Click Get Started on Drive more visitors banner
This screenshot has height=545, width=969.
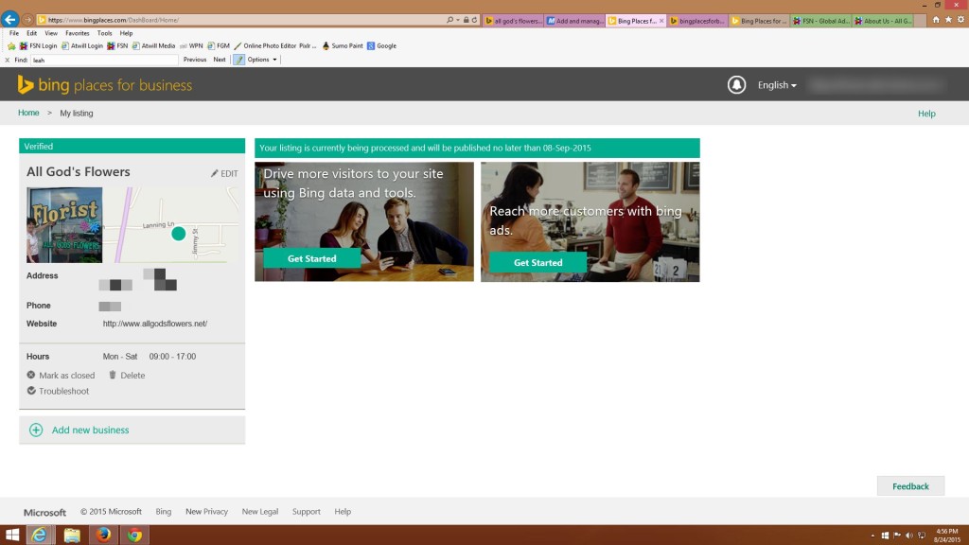coord(312,258)
